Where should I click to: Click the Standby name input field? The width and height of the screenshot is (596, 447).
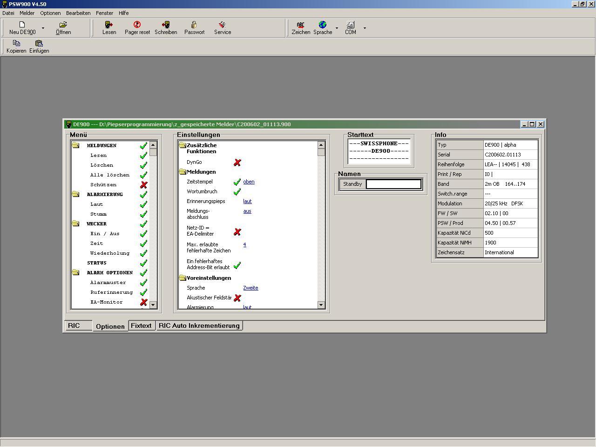coord(393,184)
